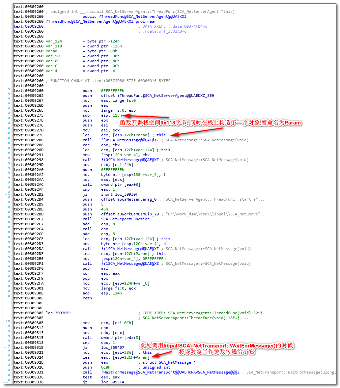This screenshot has width=340, height=388.
Task: Click 'mov edx, [ecx]' instruction
Action: [x=103, y=333]
